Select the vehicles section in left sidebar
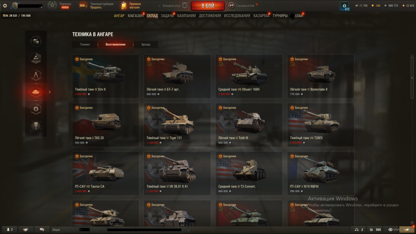Image resolution: width=416 pixels, height=234 pixels. coord(36,92)
